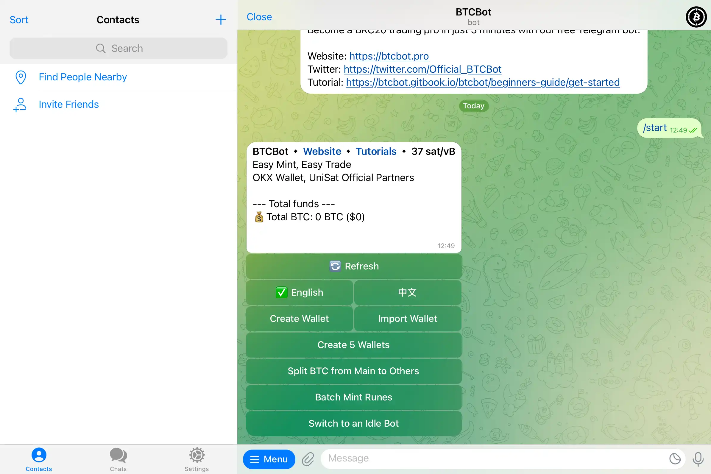Open the Settings tab
This screenshot has width=711, height=474.
click(197, 459)
